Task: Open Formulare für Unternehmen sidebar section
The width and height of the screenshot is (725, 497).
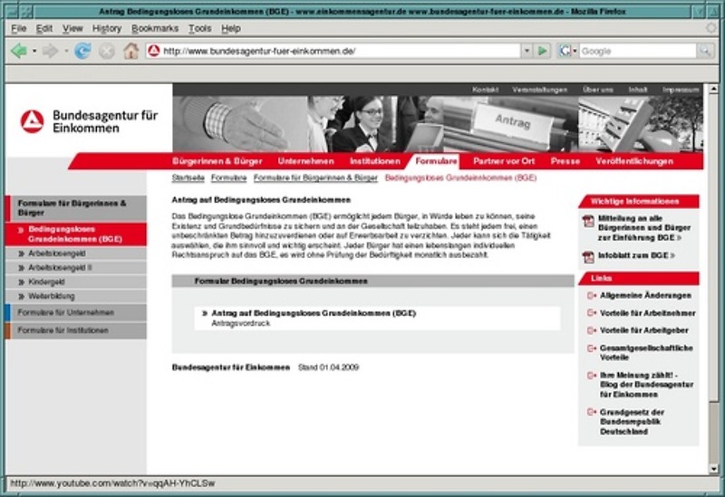Action: tap(76, 312)
